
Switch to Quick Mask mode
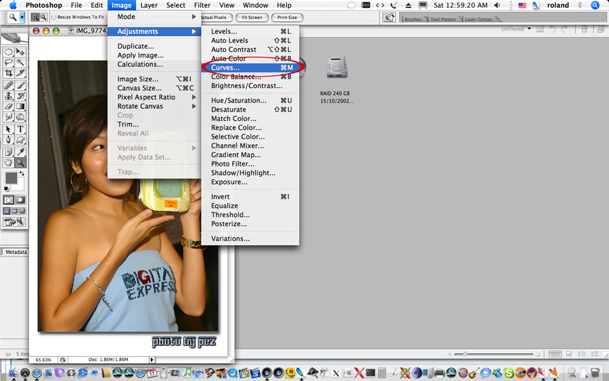[21, 200]
